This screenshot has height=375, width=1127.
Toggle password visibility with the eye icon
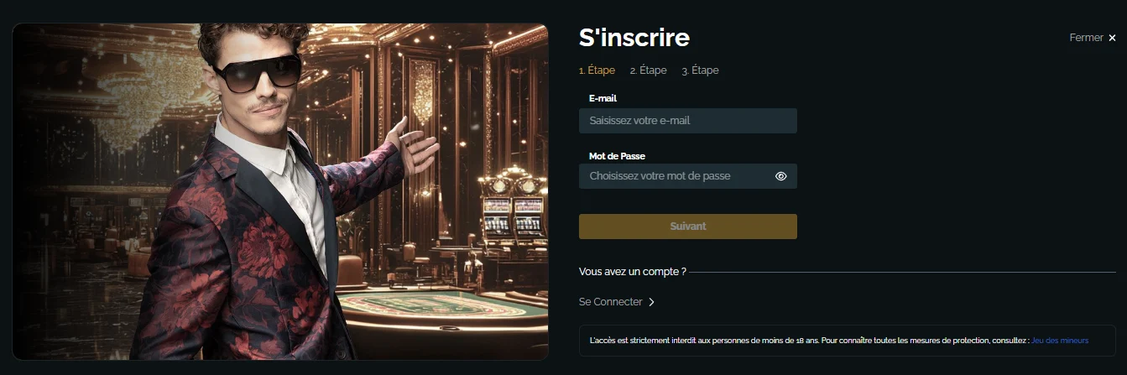point(780,176)
